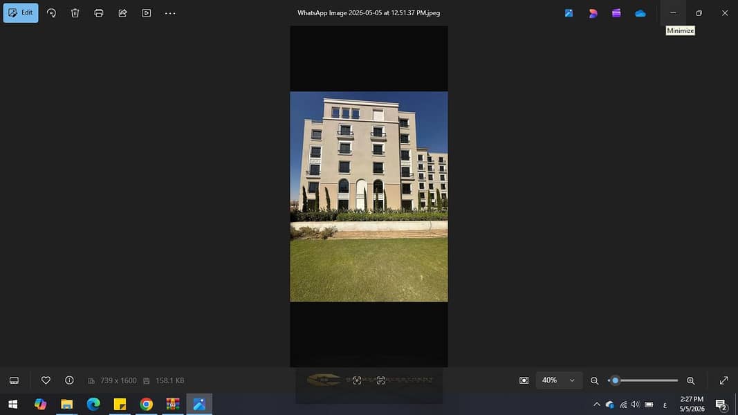Start slideshow with play icon
738x415 pixels.
pyautogui.click(x=147, y=13)
